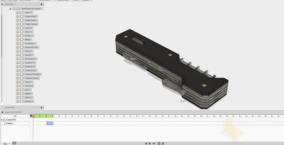
Task: Go to beginning of storyboard playback
Action: click(x=146, y=144)
